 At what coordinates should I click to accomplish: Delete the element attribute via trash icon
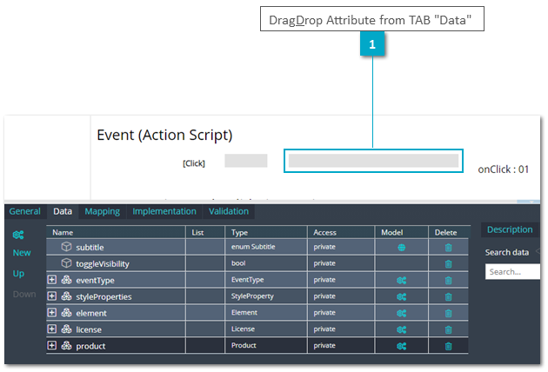pos(448,313)
